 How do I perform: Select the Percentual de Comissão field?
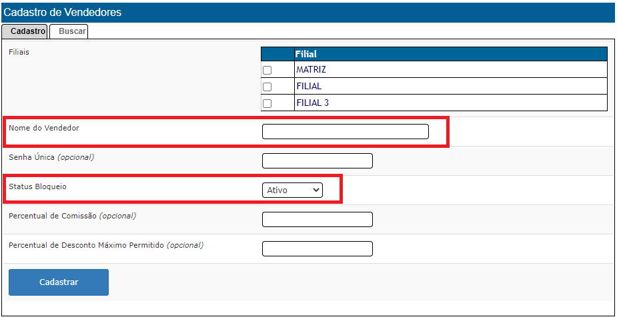(317, 219)
